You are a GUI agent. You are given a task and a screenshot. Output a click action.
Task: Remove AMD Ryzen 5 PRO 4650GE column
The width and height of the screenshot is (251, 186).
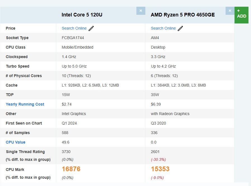click(x=230, y=11)
